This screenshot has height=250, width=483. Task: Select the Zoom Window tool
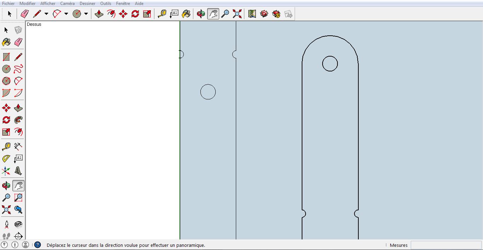coord(18,198)
